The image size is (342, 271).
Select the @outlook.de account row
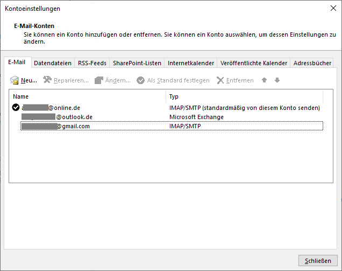pos(172,117)
